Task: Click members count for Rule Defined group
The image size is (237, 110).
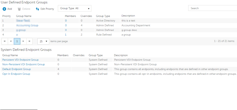Action: (x=66, y=35)
